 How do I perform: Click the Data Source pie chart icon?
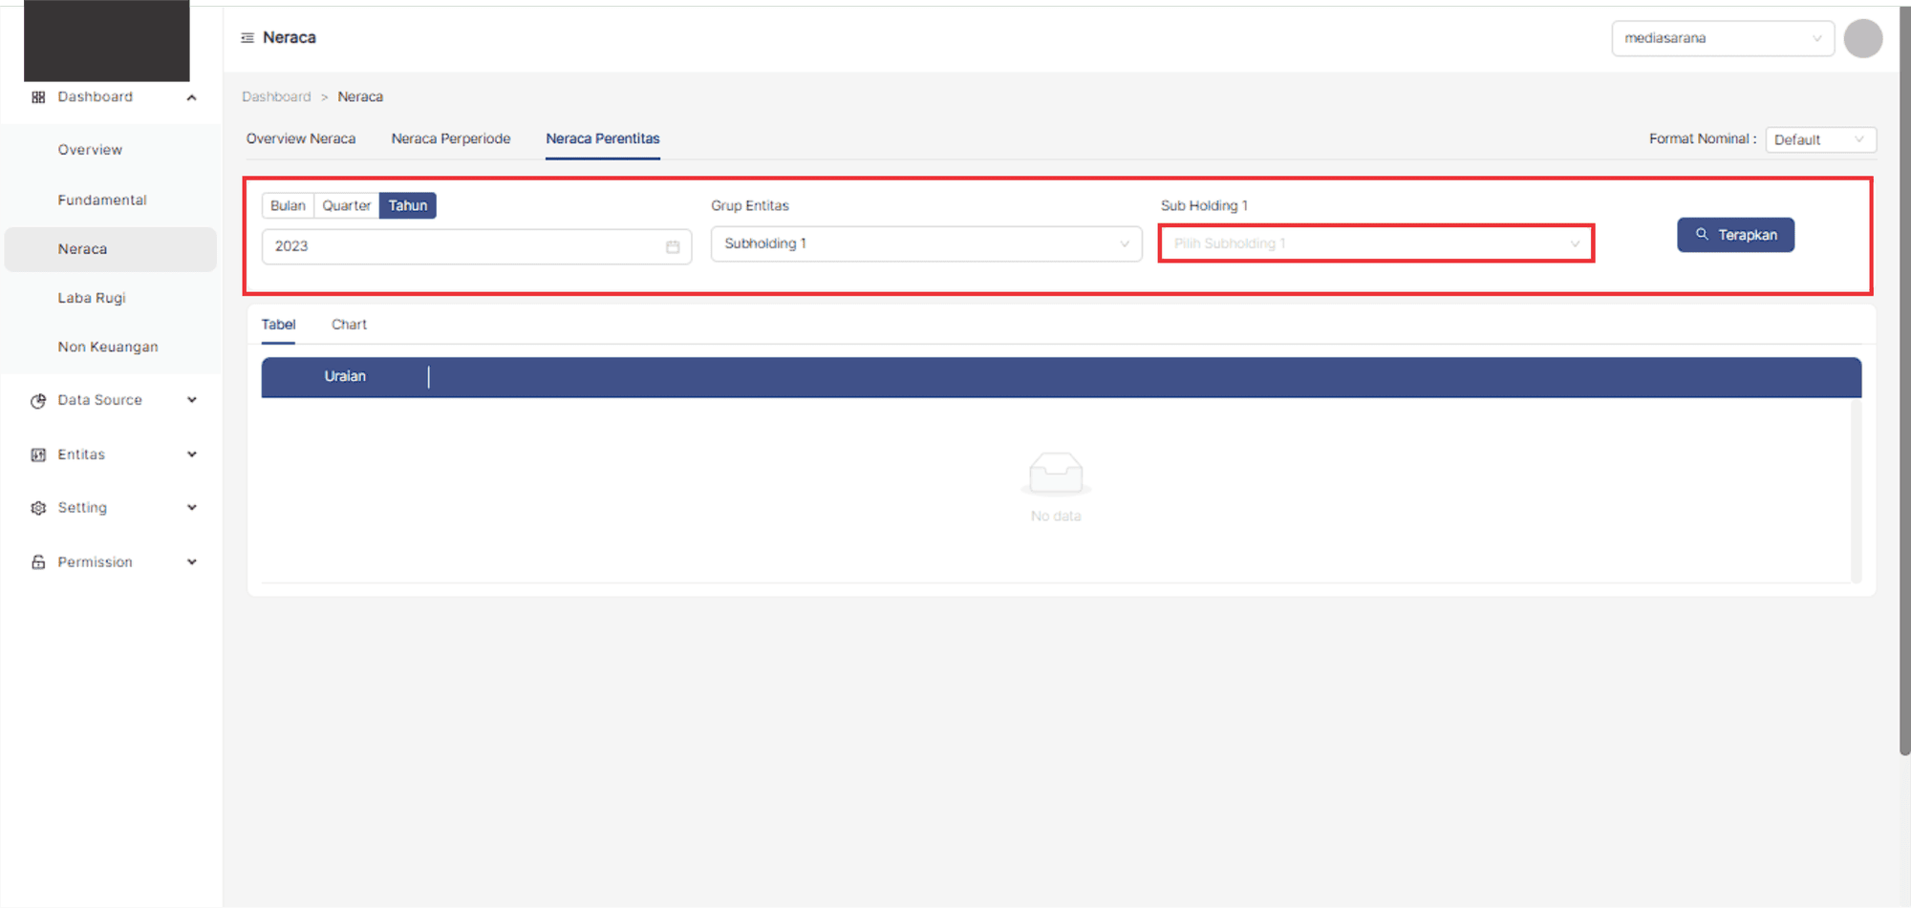pyautogui.click(x=38, y=401)
